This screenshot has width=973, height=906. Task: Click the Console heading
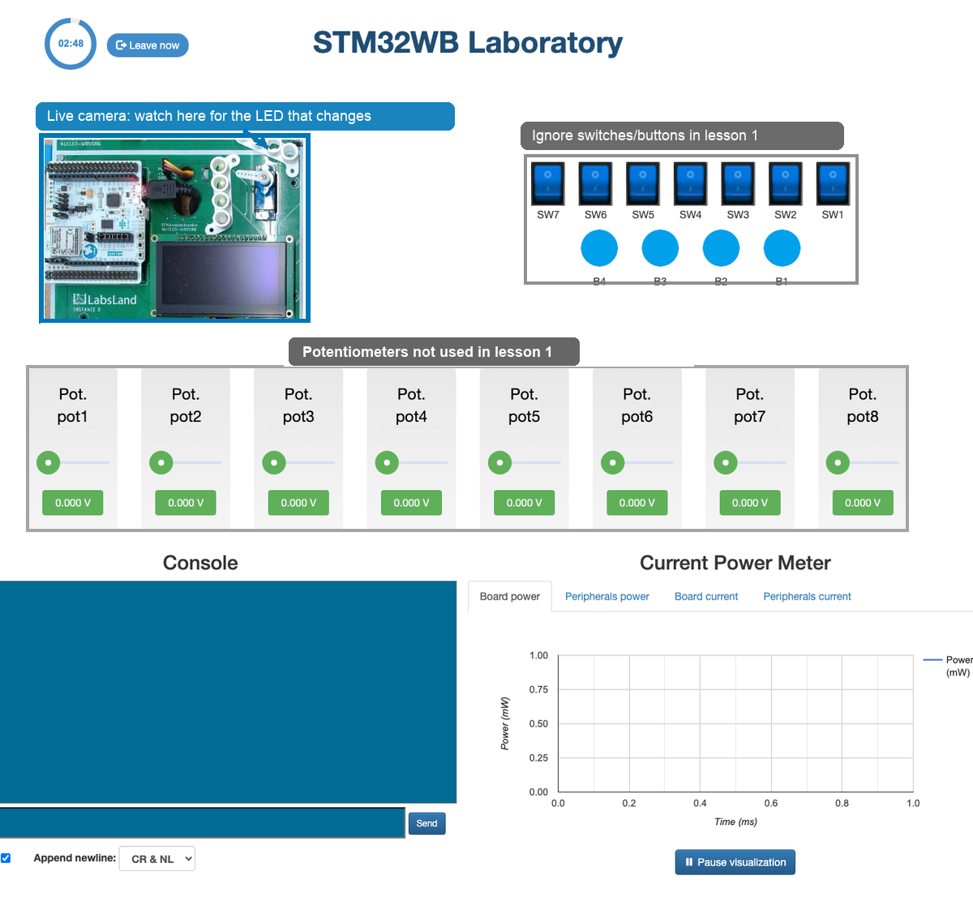coord(200,563)
